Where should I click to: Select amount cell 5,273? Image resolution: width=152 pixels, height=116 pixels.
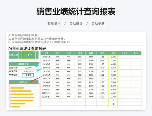click(113, 86)
